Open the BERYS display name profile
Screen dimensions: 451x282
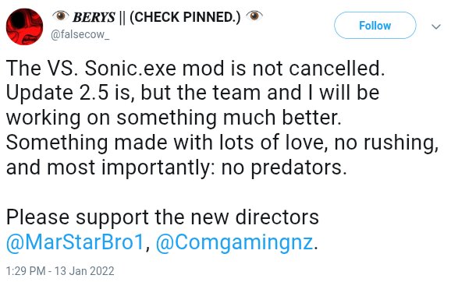click(94, 17)
